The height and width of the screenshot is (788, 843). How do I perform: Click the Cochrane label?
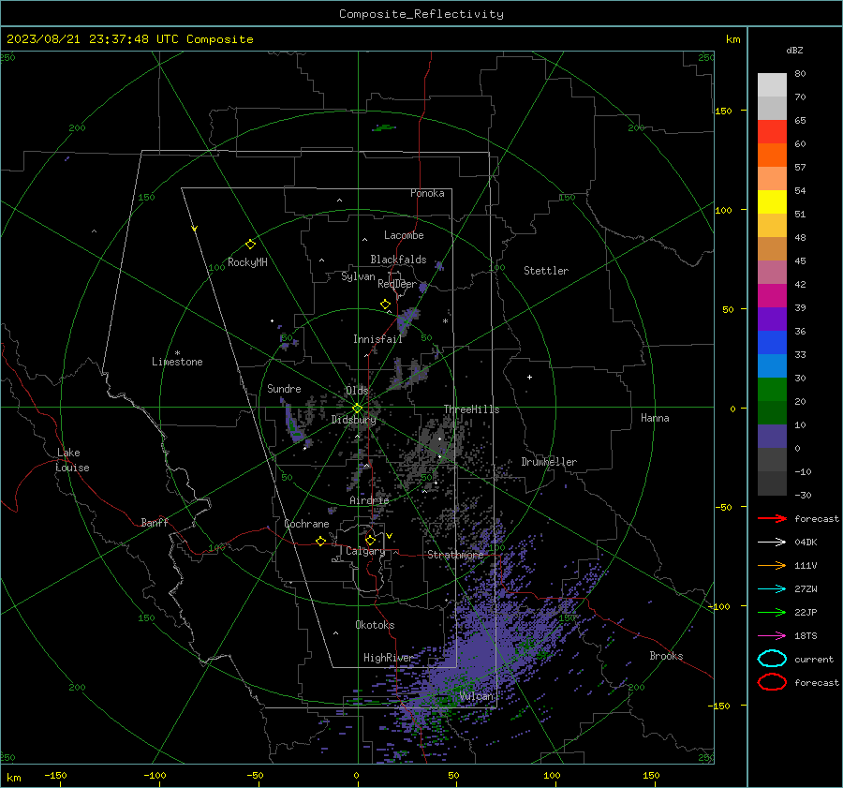point(306,524)
